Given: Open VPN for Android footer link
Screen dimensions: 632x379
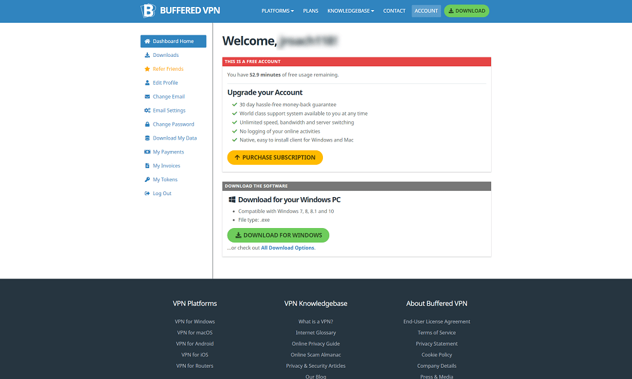Looking at the screenshot, I should pos(195,344).
